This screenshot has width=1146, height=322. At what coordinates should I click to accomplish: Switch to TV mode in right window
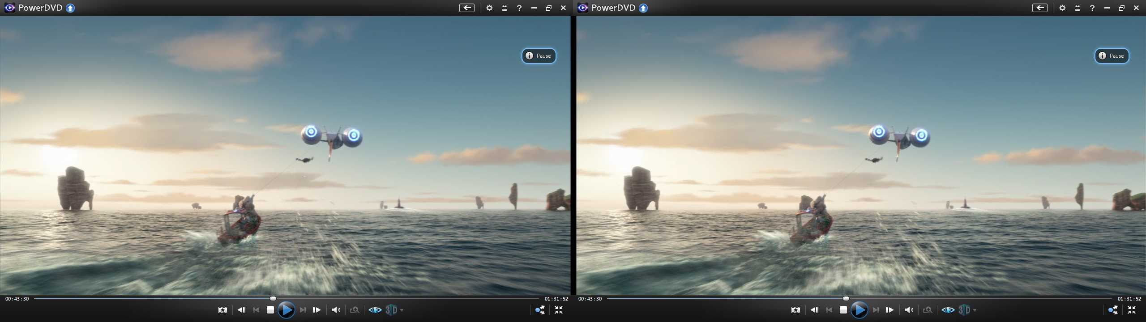tap(1078, 8)
